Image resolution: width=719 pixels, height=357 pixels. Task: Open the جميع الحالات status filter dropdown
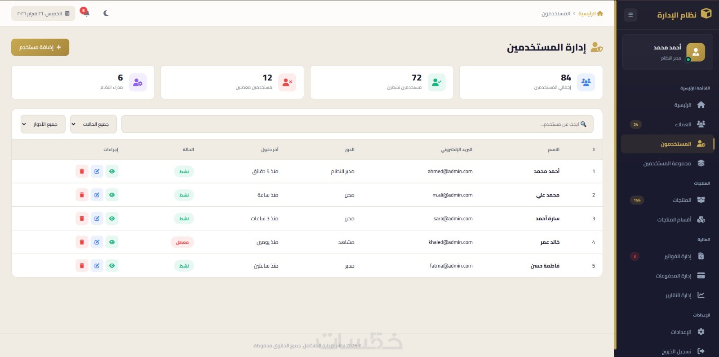[x=93, y=124]
